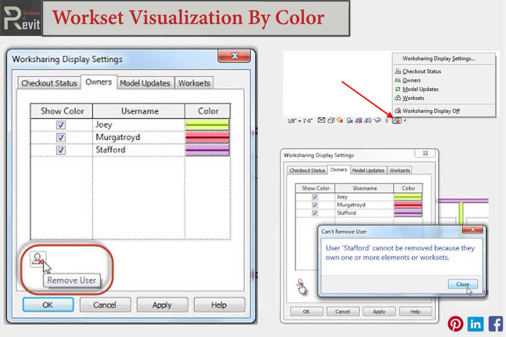This screenshot has width=506, height=337.
Task: Apply the Worksharing Display Settings changes
Action: point(162,305)
